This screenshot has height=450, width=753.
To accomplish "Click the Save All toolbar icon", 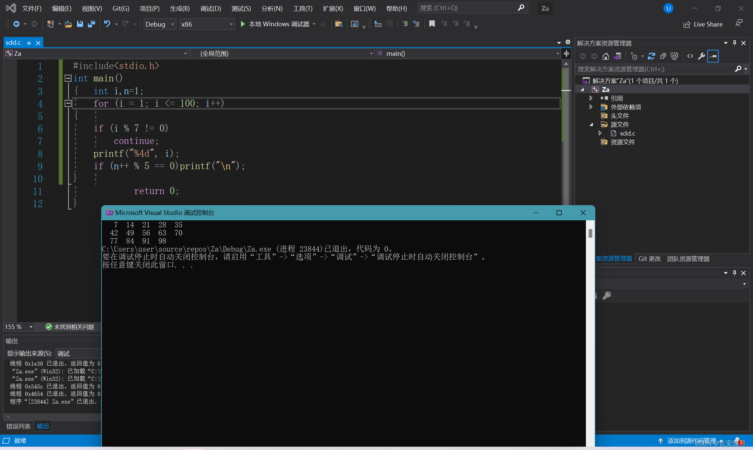I will point(91,24).
